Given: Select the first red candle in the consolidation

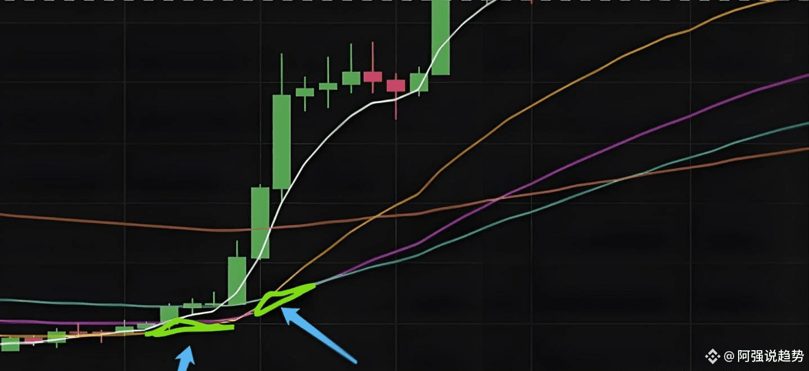Looking at the screenshot, I should 372,77.
